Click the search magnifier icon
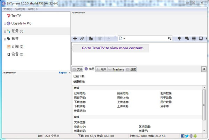Viewport: 209px width, 140px height. point(170,39)
